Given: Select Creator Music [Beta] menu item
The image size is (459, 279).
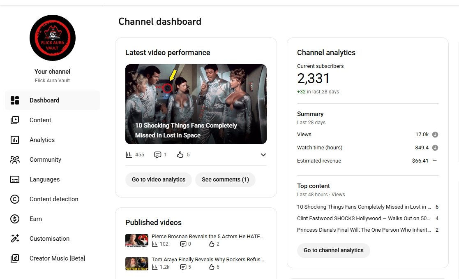Looking at the screenshot, I should click(x=57, y=258).
